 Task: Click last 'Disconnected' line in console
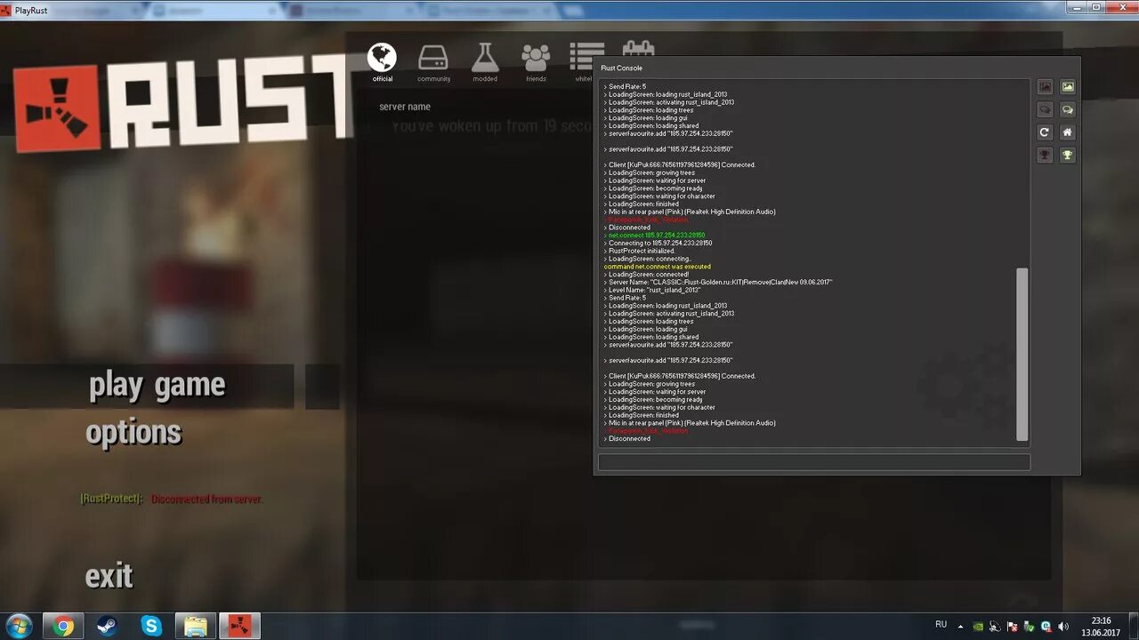click(627, 438)
